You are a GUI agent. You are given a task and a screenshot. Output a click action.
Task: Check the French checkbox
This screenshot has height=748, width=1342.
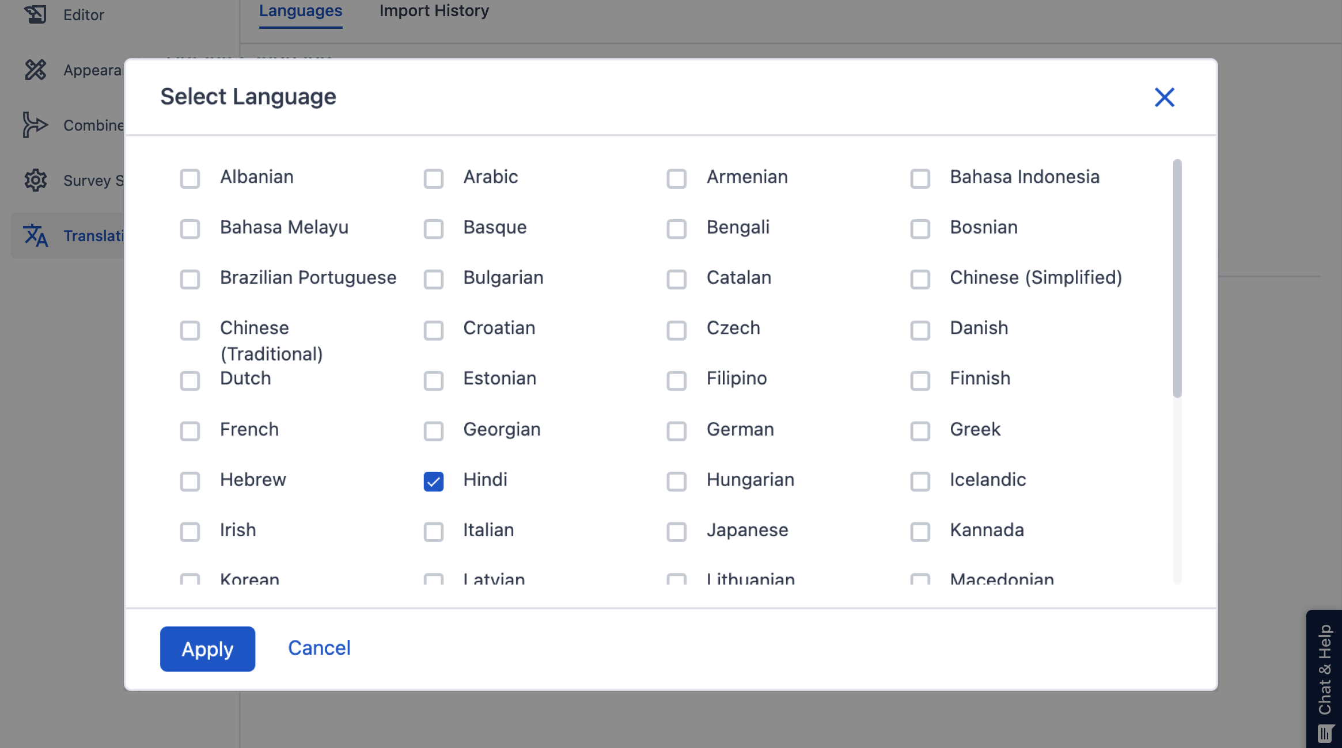point(190,431)
